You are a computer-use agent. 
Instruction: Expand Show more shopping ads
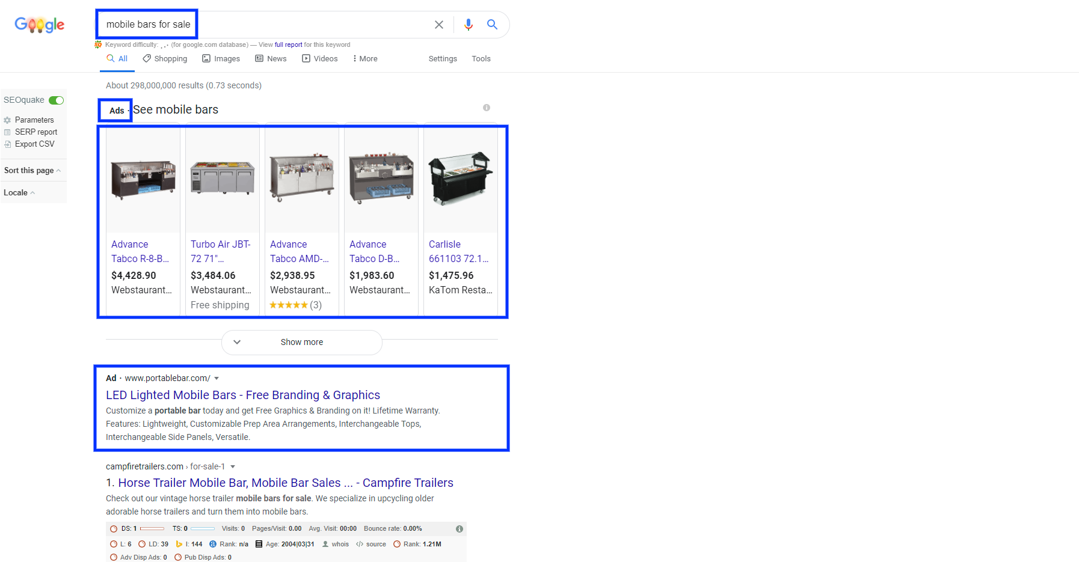(302, 342)
